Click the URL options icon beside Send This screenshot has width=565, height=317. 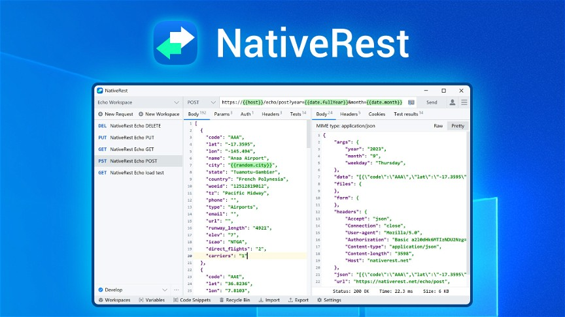click(411, 102)
